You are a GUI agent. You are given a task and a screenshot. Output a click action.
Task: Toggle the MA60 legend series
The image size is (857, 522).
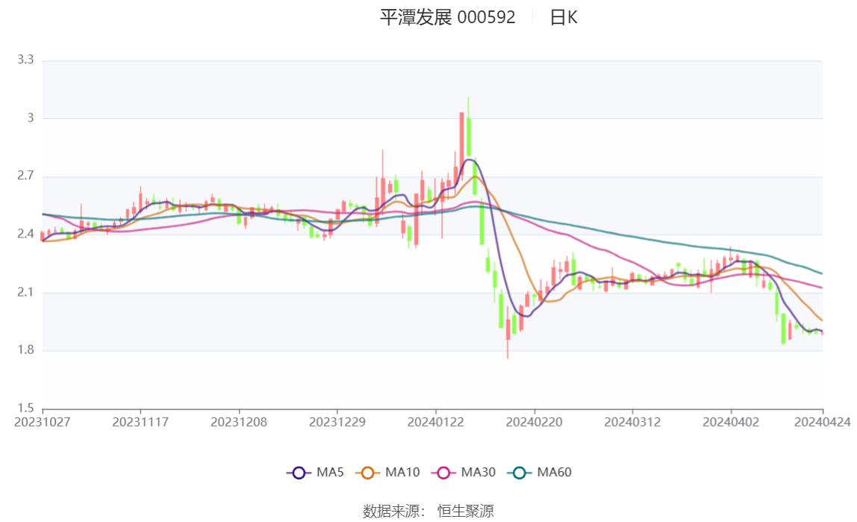point(540,472)
